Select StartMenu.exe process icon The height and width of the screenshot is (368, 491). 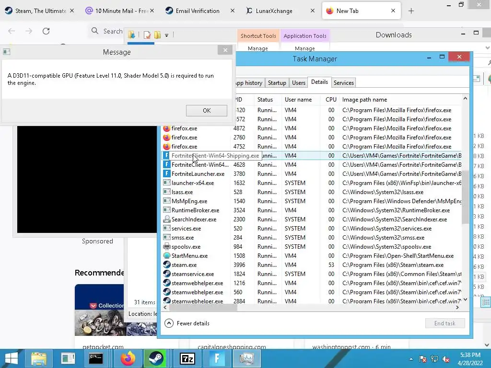(166, 256)
